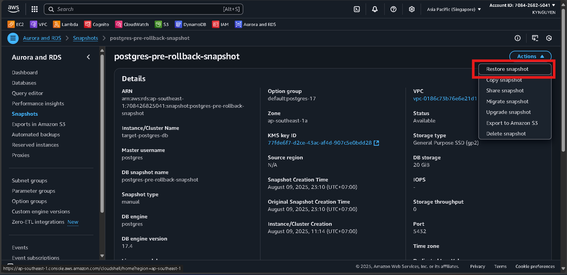Expand the Account ID menu

tap(522, 5)
